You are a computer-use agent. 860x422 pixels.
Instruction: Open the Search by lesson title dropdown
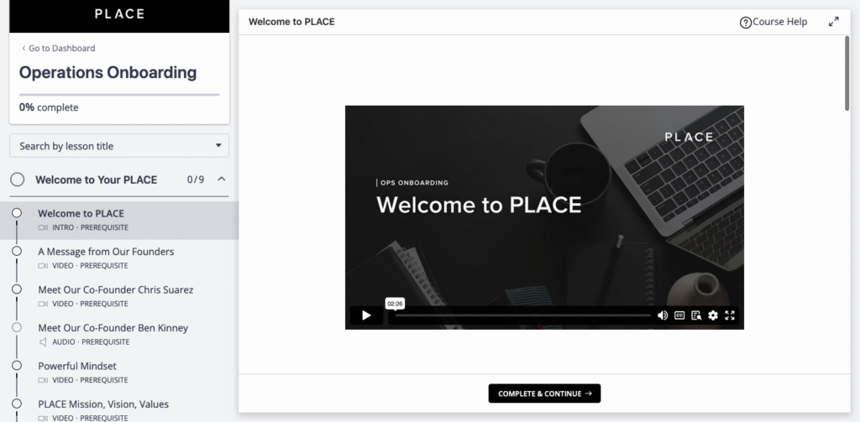pyautogui.click(x=119, y=146)
